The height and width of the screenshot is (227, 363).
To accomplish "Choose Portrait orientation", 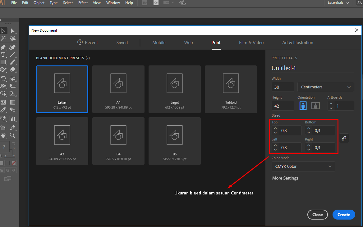I will click(303, 106).
